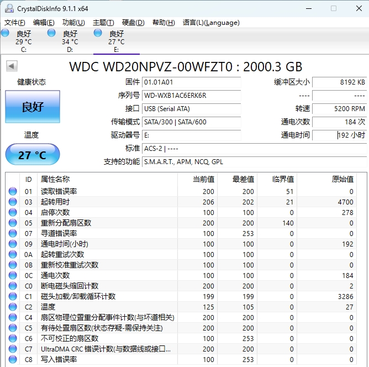The width and height of the screenshot is (369, 367).
Task: Select the 读取错误率 attribute name
Action: 59,191
